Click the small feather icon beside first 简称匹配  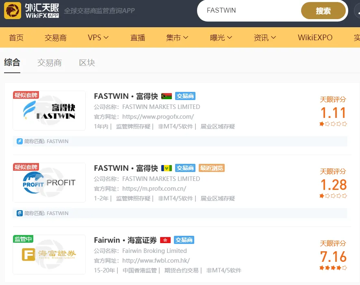(20, 141)
